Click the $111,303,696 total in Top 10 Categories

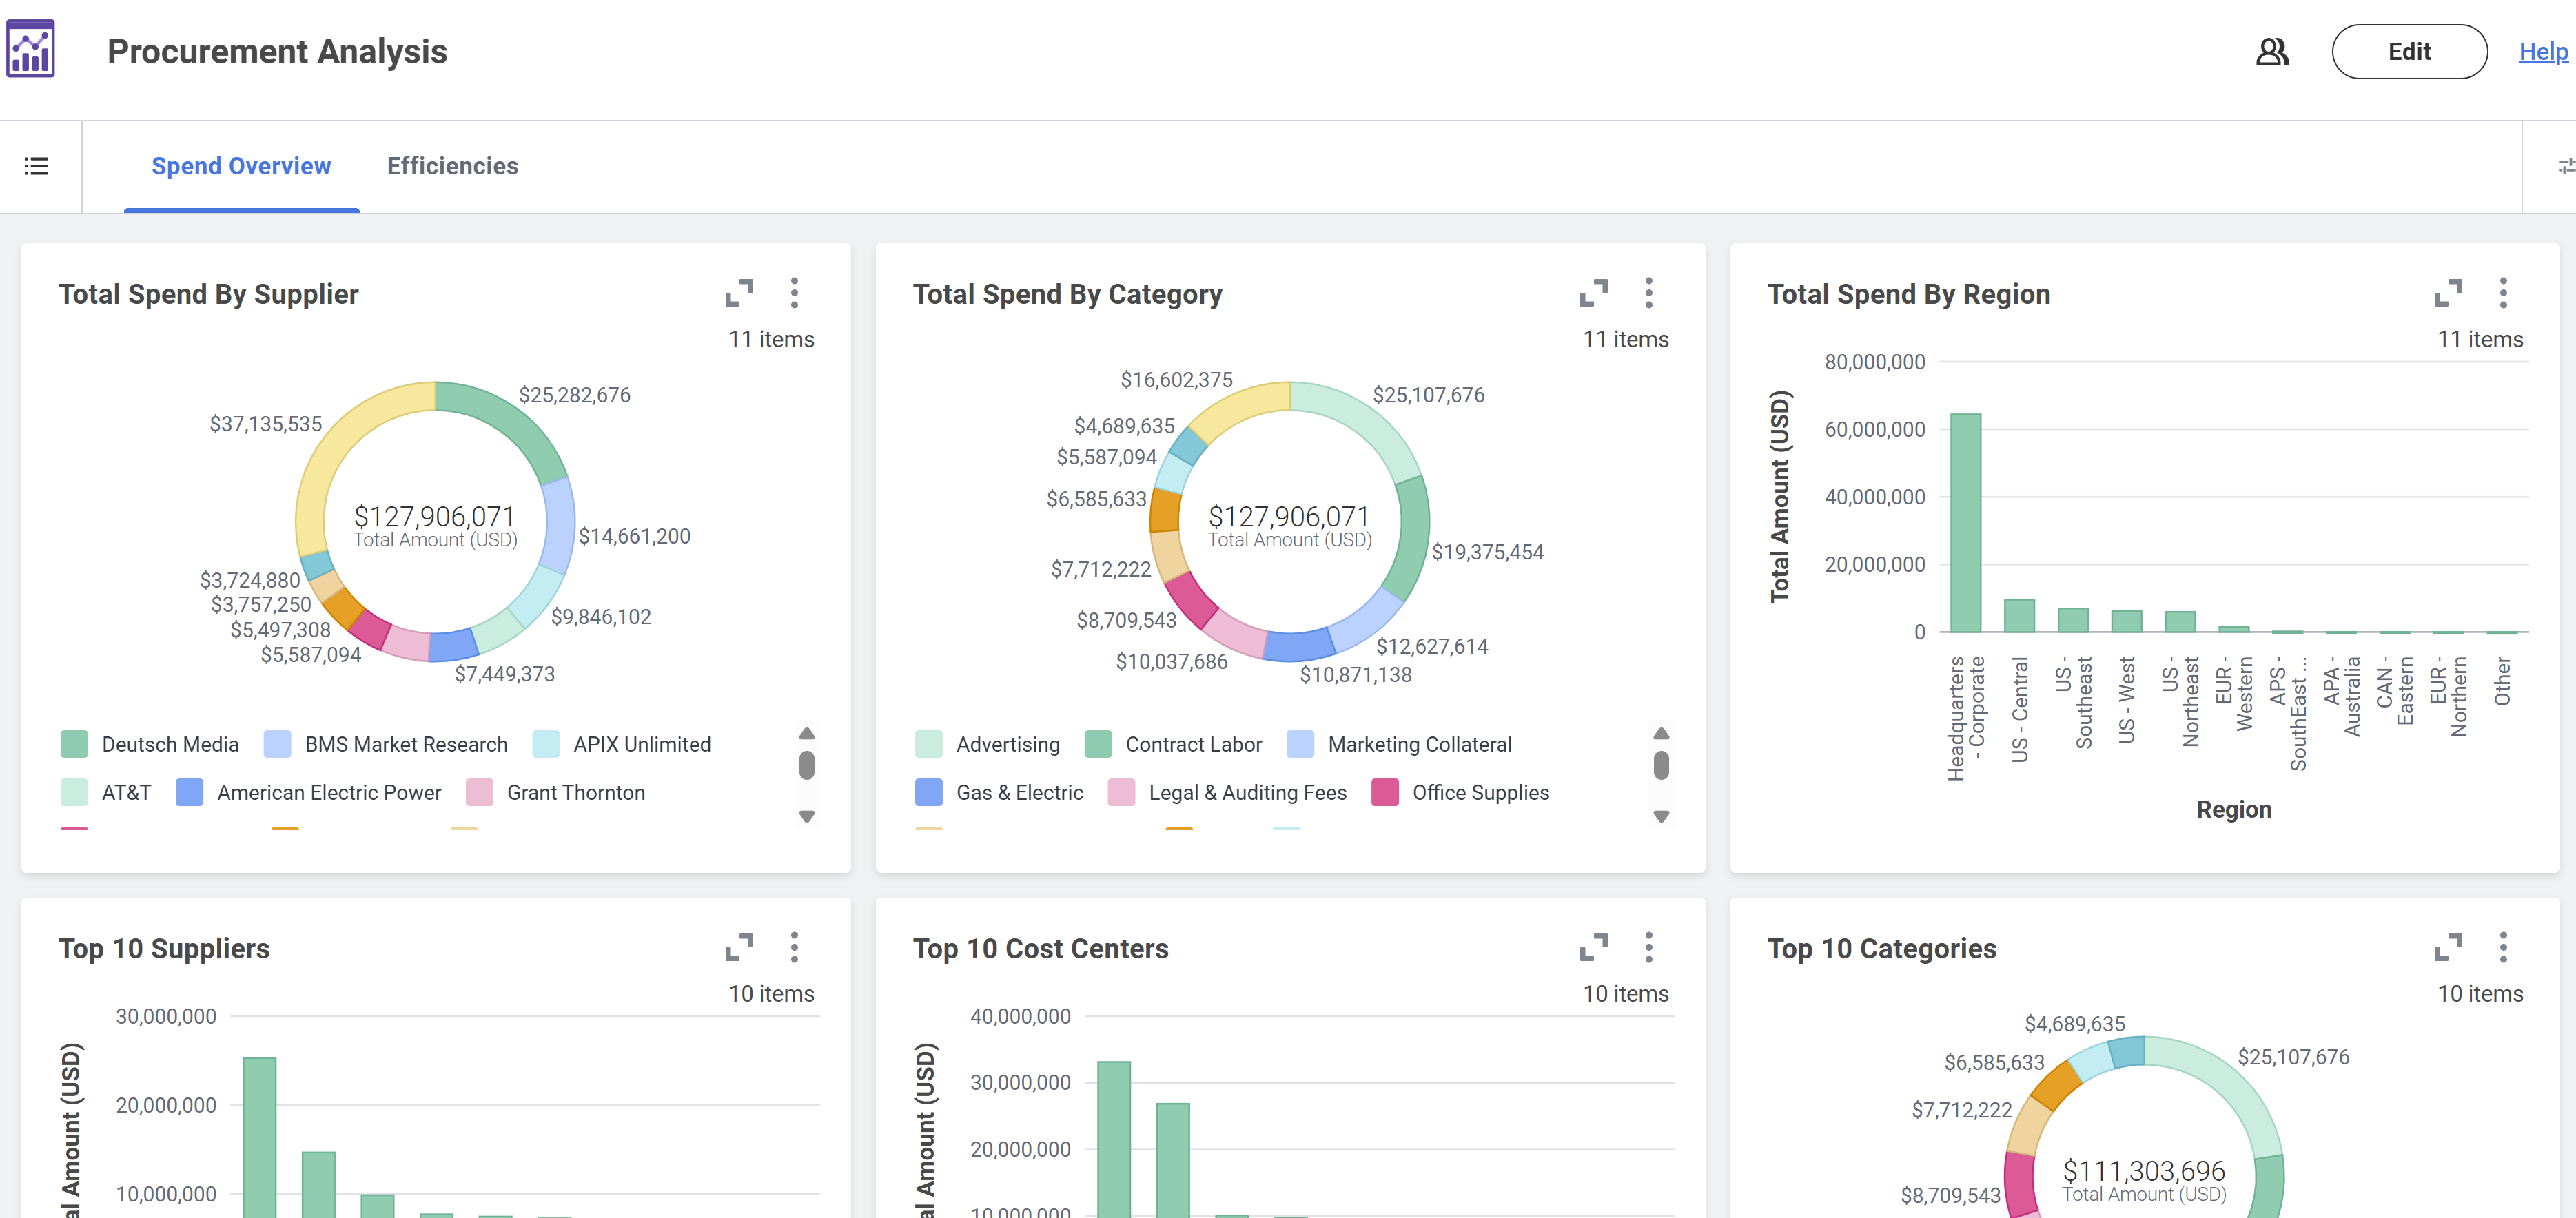(x=2143, y=1170)
